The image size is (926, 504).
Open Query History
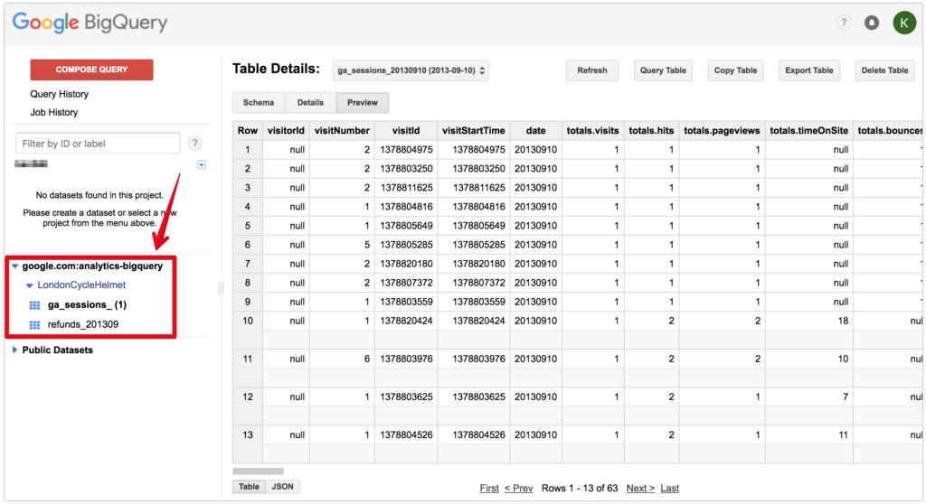click(59, 94)
